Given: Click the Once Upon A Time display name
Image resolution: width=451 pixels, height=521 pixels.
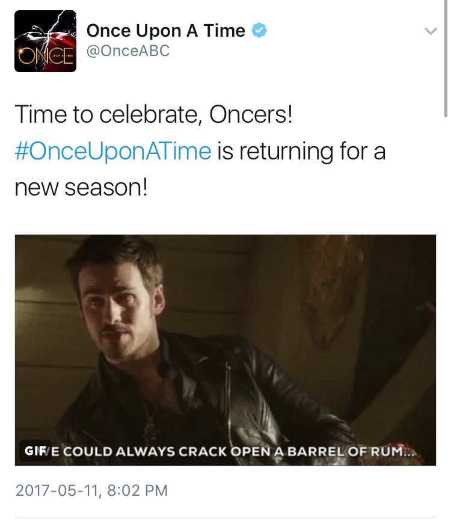Looking at the screenshot, I should point(166,31).
